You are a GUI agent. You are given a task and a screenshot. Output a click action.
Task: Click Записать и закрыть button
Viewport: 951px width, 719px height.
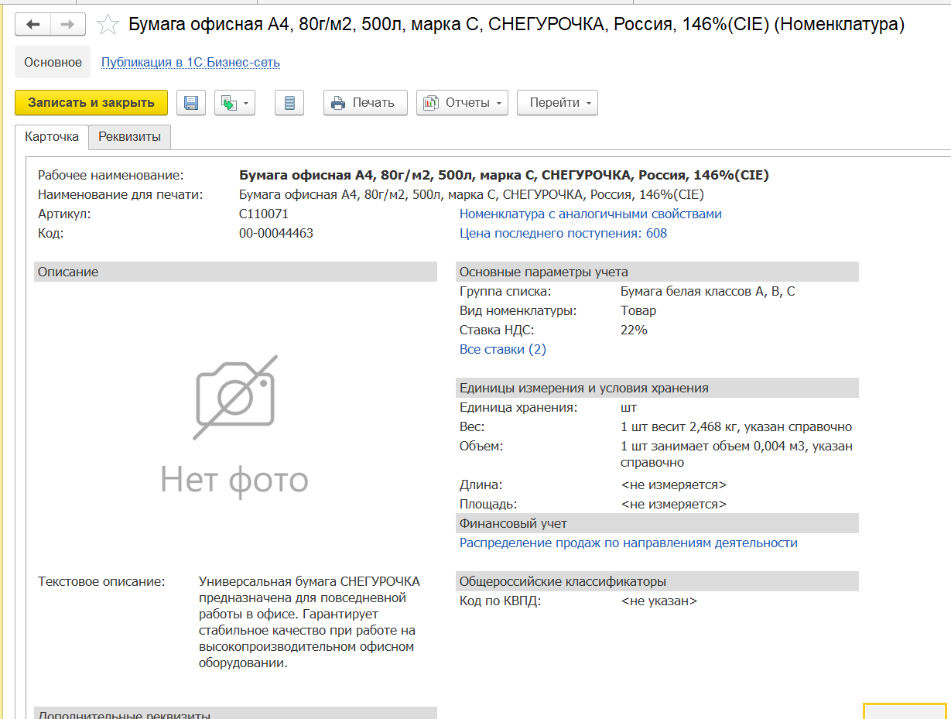[91, 102]
